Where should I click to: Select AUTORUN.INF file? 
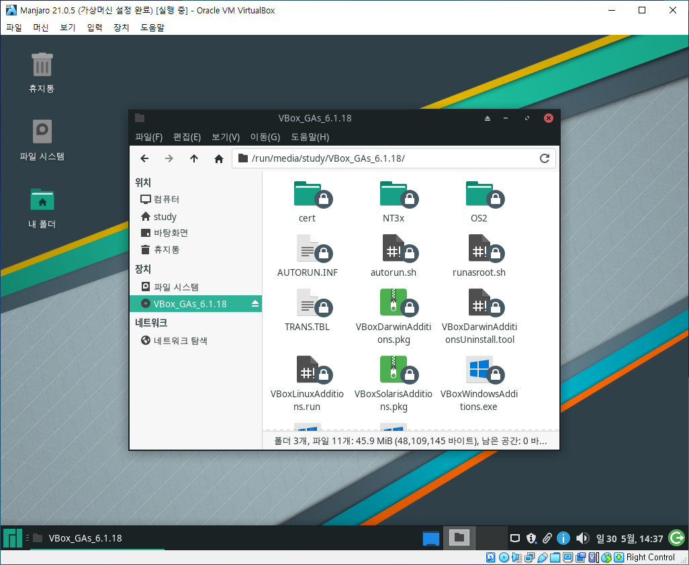point(308,256)
